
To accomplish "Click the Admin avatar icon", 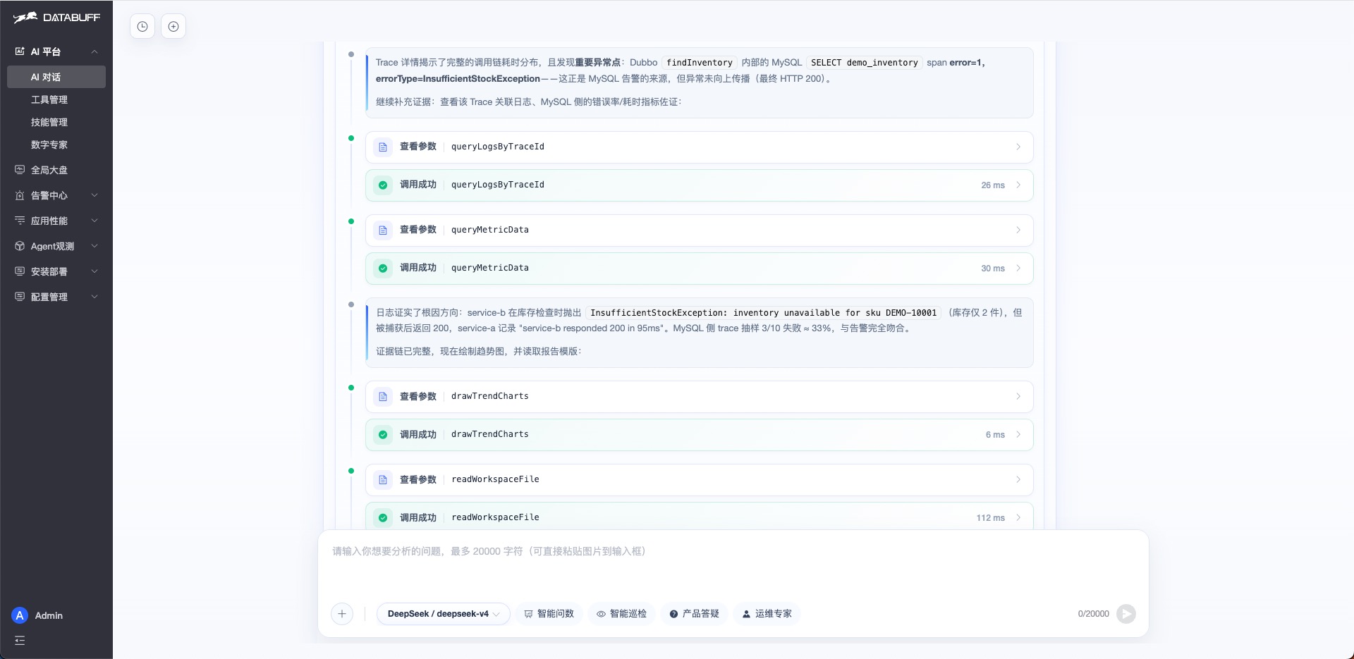I will click(x=20, y=615).
